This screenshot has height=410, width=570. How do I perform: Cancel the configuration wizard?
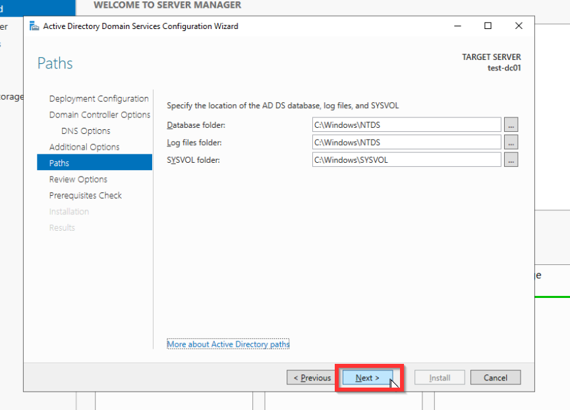pos(496,378)
